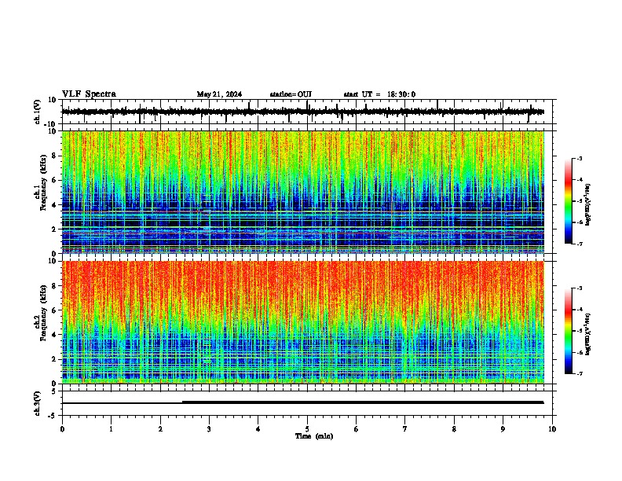622x481 pixels.
Task: Click the "VLF Spectra" plot title
Action: tap(89, 94)
